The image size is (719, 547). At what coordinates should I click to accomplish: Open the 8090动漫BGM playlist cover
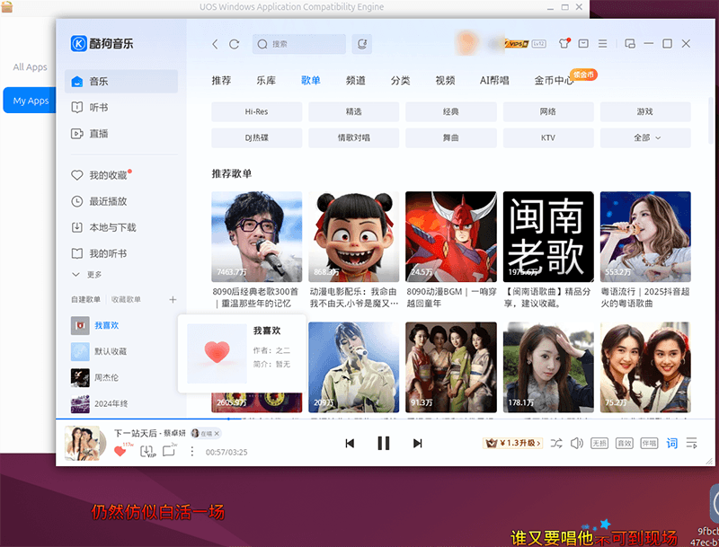click(451, 236)
